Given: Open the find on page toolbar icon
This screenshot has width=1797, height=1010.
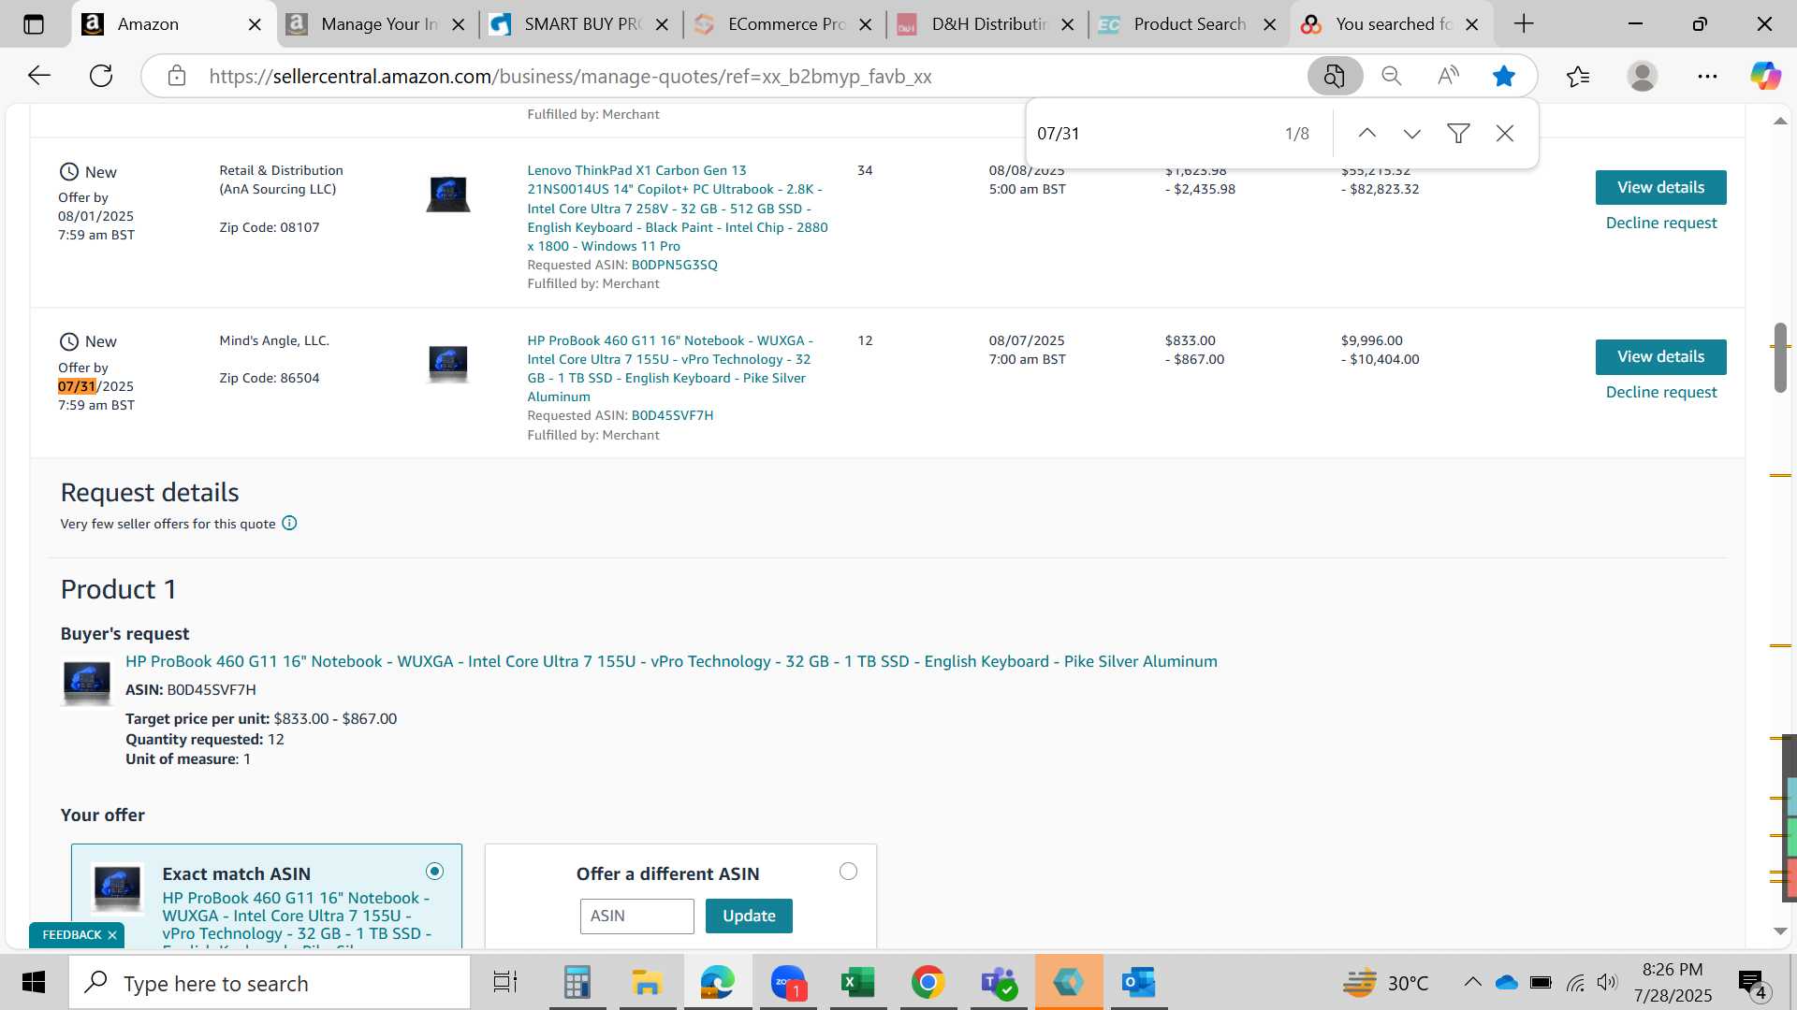Looking at the screenshot, I should coord(1335,76).
